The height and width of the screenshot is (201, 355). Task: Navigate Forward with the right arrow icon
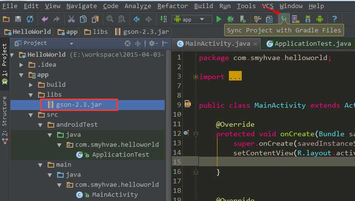[148, 19]
